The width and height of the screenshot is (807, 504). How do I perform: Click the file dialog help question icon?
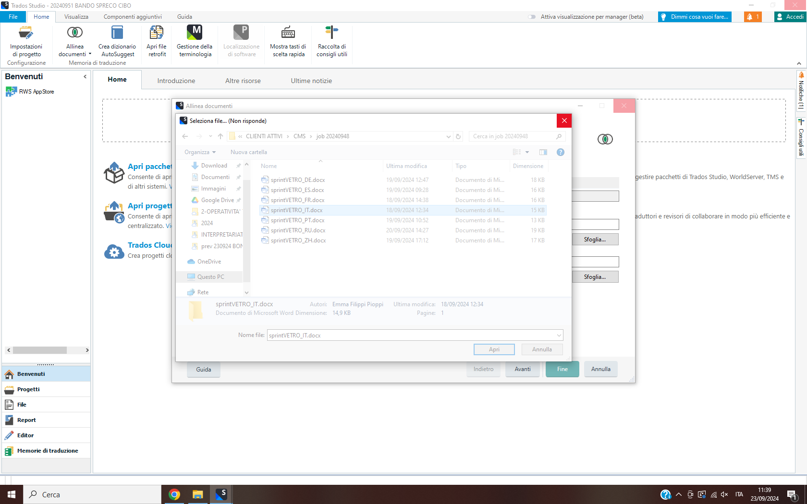tap(560, 152)
